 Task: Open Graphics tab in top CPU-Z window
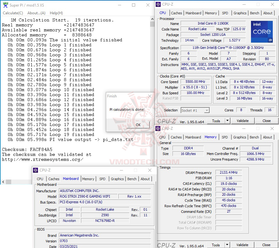240,13
